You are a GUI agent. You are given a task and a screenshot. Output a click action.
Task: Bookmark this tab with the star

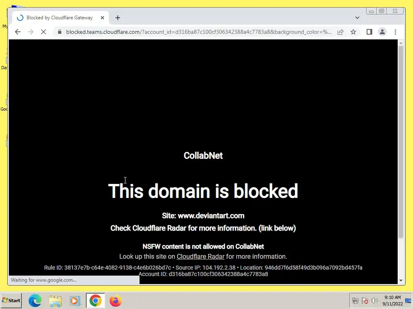pos(353,32)
